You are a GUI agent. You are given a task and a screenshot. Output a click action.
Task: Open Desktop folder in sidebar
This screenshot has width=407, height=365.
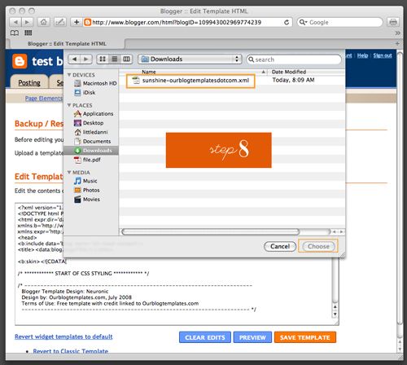click(89, 123)
